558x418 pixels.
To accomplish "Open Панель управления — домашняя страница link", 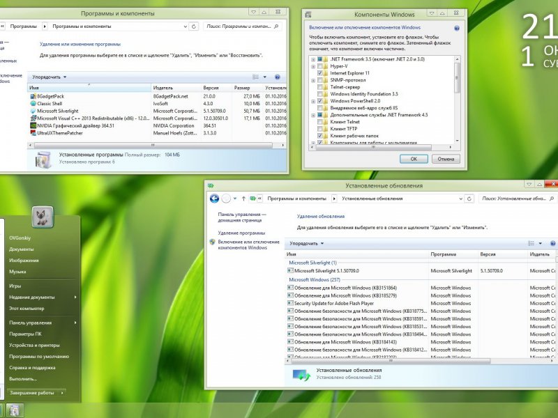I will coord(241,217).
